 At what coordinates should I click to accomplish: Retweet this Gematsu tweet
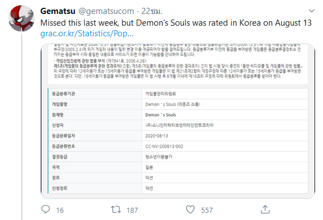(x=116, y=210)
